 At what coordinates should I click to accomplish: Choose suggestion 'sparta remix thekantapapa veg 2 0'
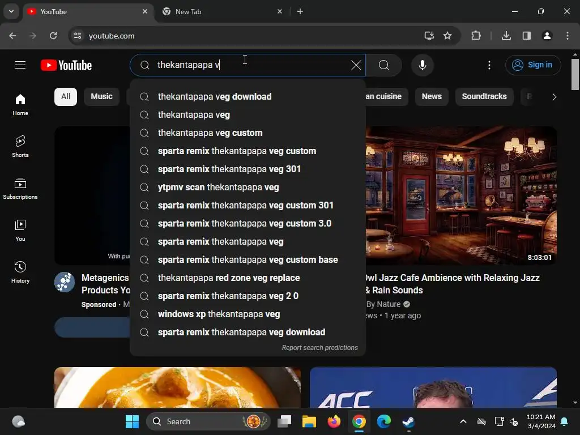[248, 296]
